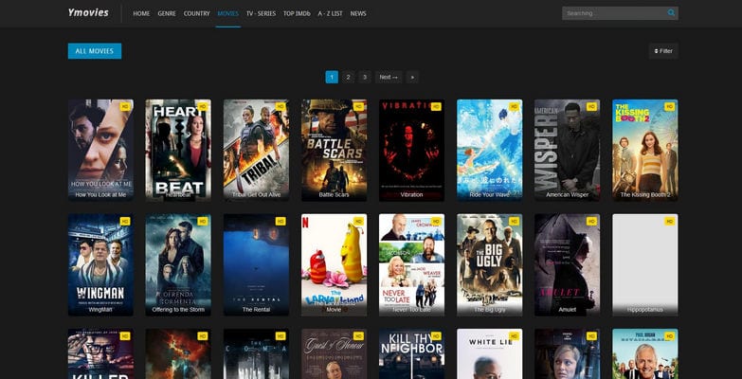The image size is (742, 379).
Task: Open the White Lie poster
Action: point(490,354)
